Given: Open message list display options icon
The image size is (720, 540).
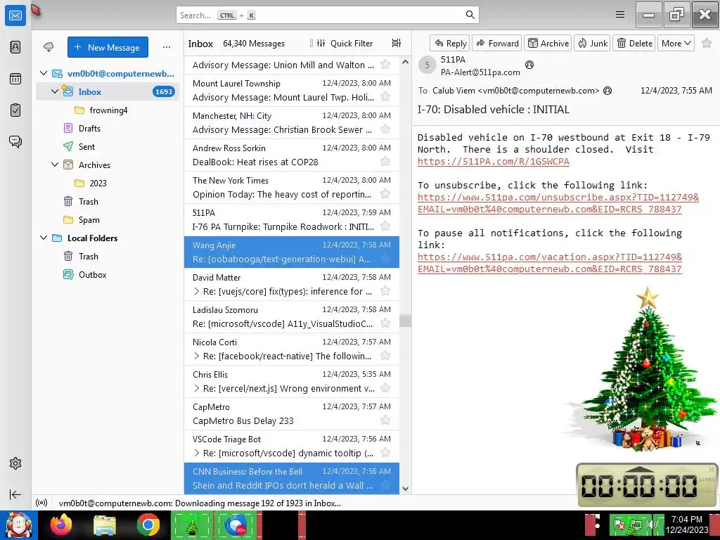Looking at the screenshot, I should pos(397,43).
